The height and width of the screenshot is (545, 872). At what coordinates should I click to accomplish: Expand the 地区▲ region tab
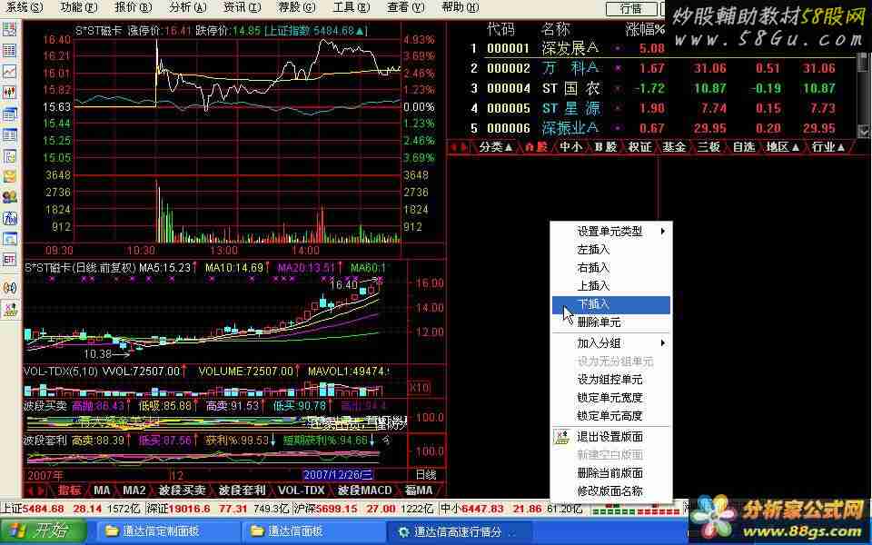click(782, 147)
